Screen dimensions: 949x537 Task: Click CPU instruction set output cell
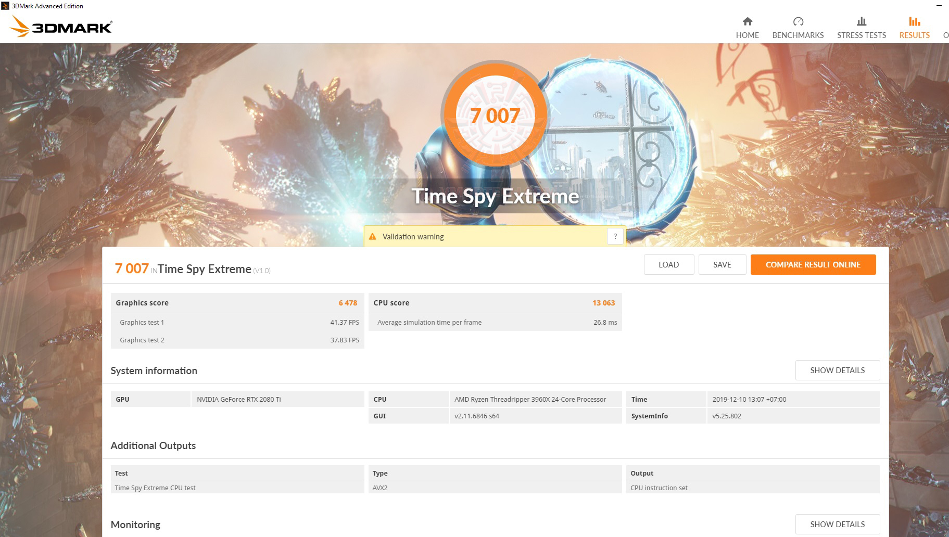click(x=753, y=488)
